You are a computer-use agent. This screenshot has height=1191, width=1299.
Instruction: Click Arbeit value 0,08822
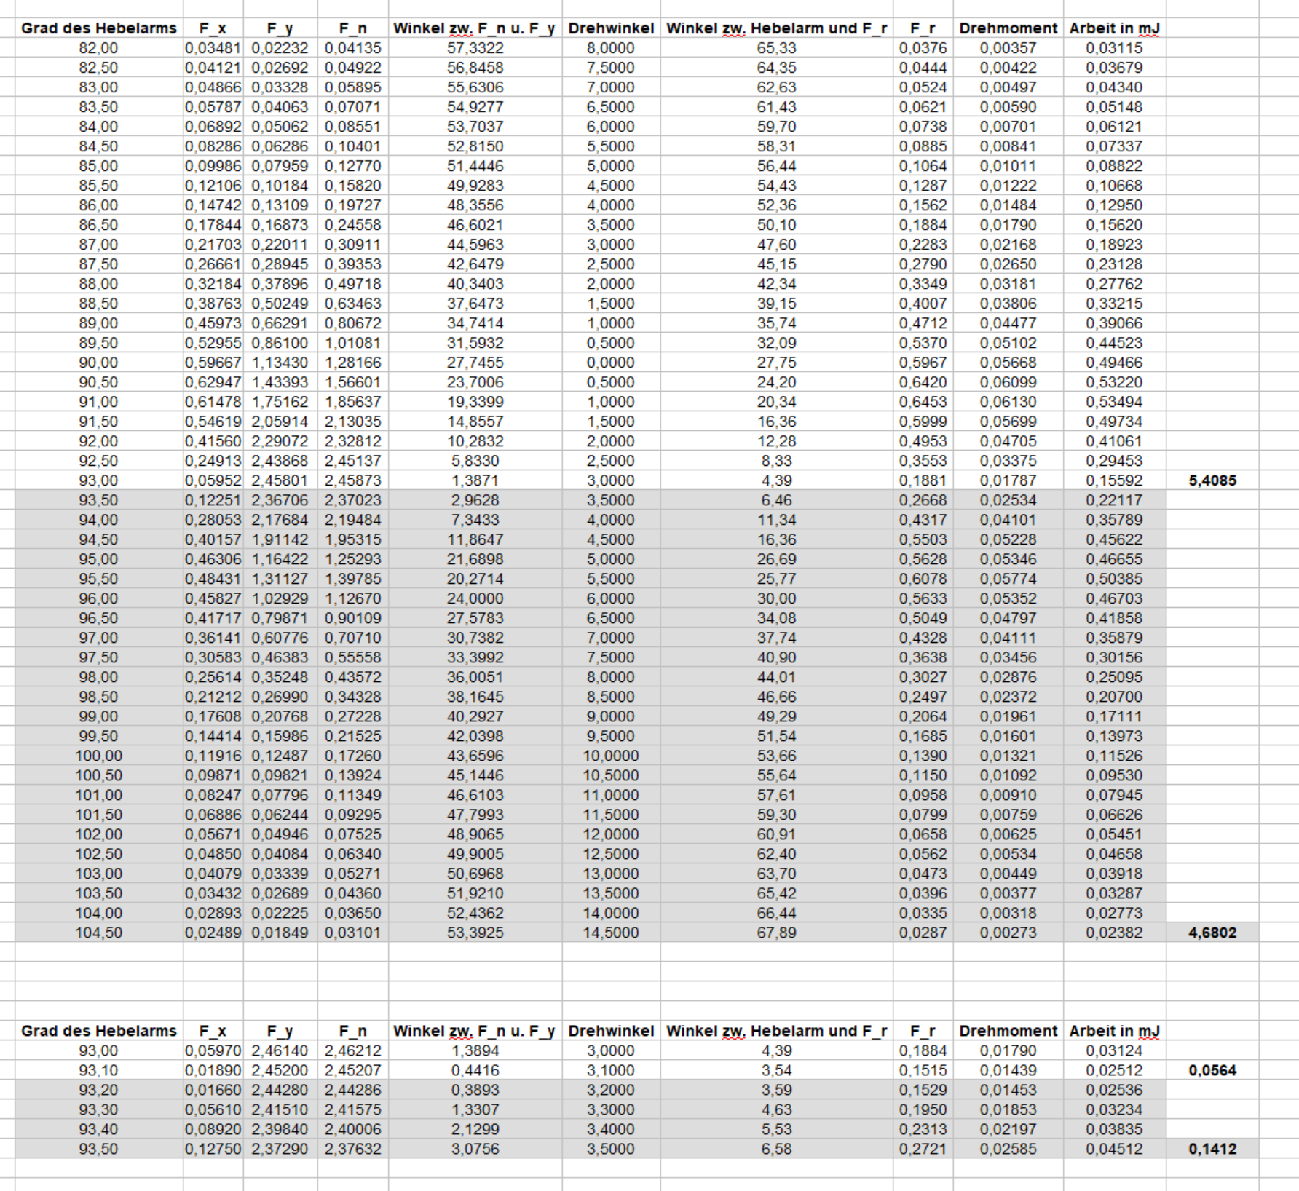(x=1114, y=166)
